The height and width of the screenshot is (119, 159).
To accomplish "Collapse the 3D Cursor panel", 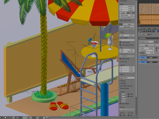I will click(x=120, y=62).
